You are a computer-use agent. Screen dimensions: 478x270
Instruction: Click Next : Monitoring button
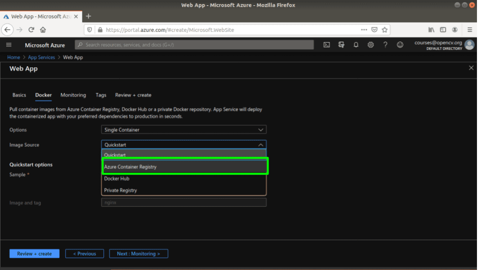138,254
